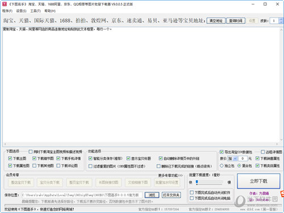Image resolution: width=284 pixels, height=213 pixels.
Task: Click the URL area's horizontal scrollbar right arrow
Action: click(x=277, y=144)
